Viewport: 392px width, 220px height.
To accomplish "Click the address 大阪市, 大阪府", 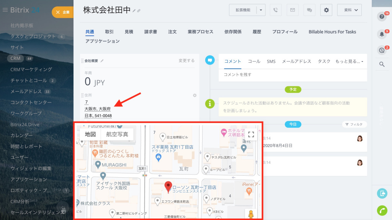I will click(98, 109).
